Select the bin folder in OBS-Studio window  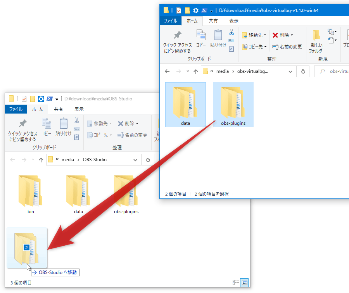pos(31,195)
